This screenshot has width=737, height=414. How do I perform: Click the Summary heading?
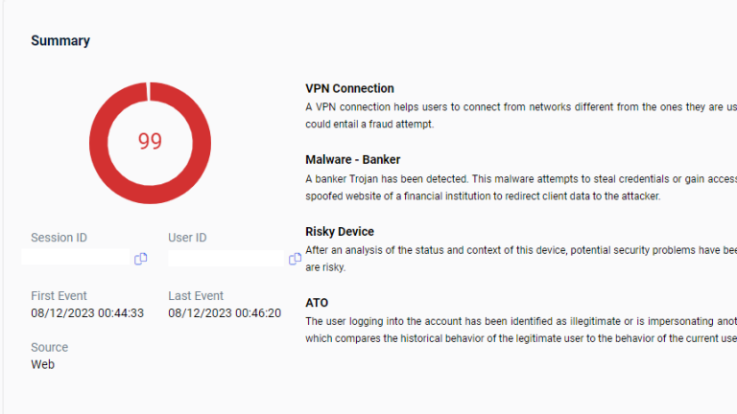(60, 41)
